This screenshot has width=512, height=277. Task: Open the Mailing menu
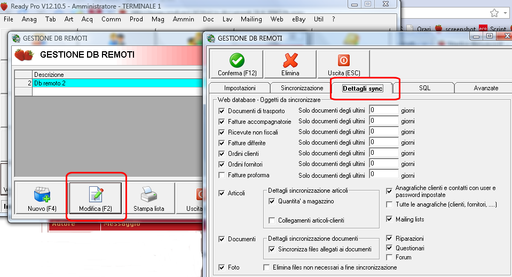tap(251, 19)
